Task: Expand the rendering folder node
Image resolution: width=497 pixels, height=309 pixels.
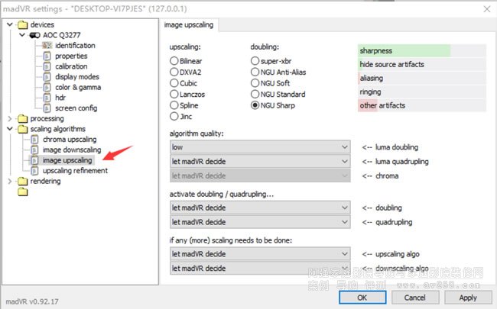Action: [9, 182]
